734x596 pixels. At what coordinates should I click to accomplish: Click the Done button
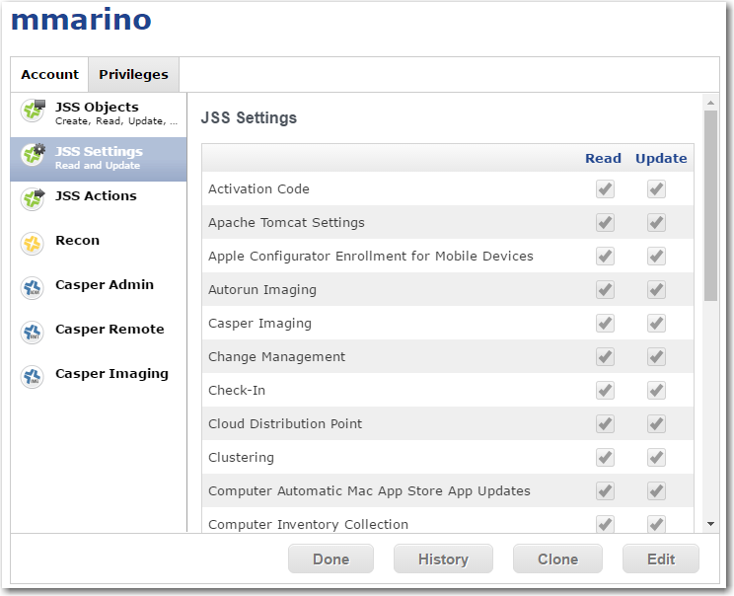pos(330,559)
